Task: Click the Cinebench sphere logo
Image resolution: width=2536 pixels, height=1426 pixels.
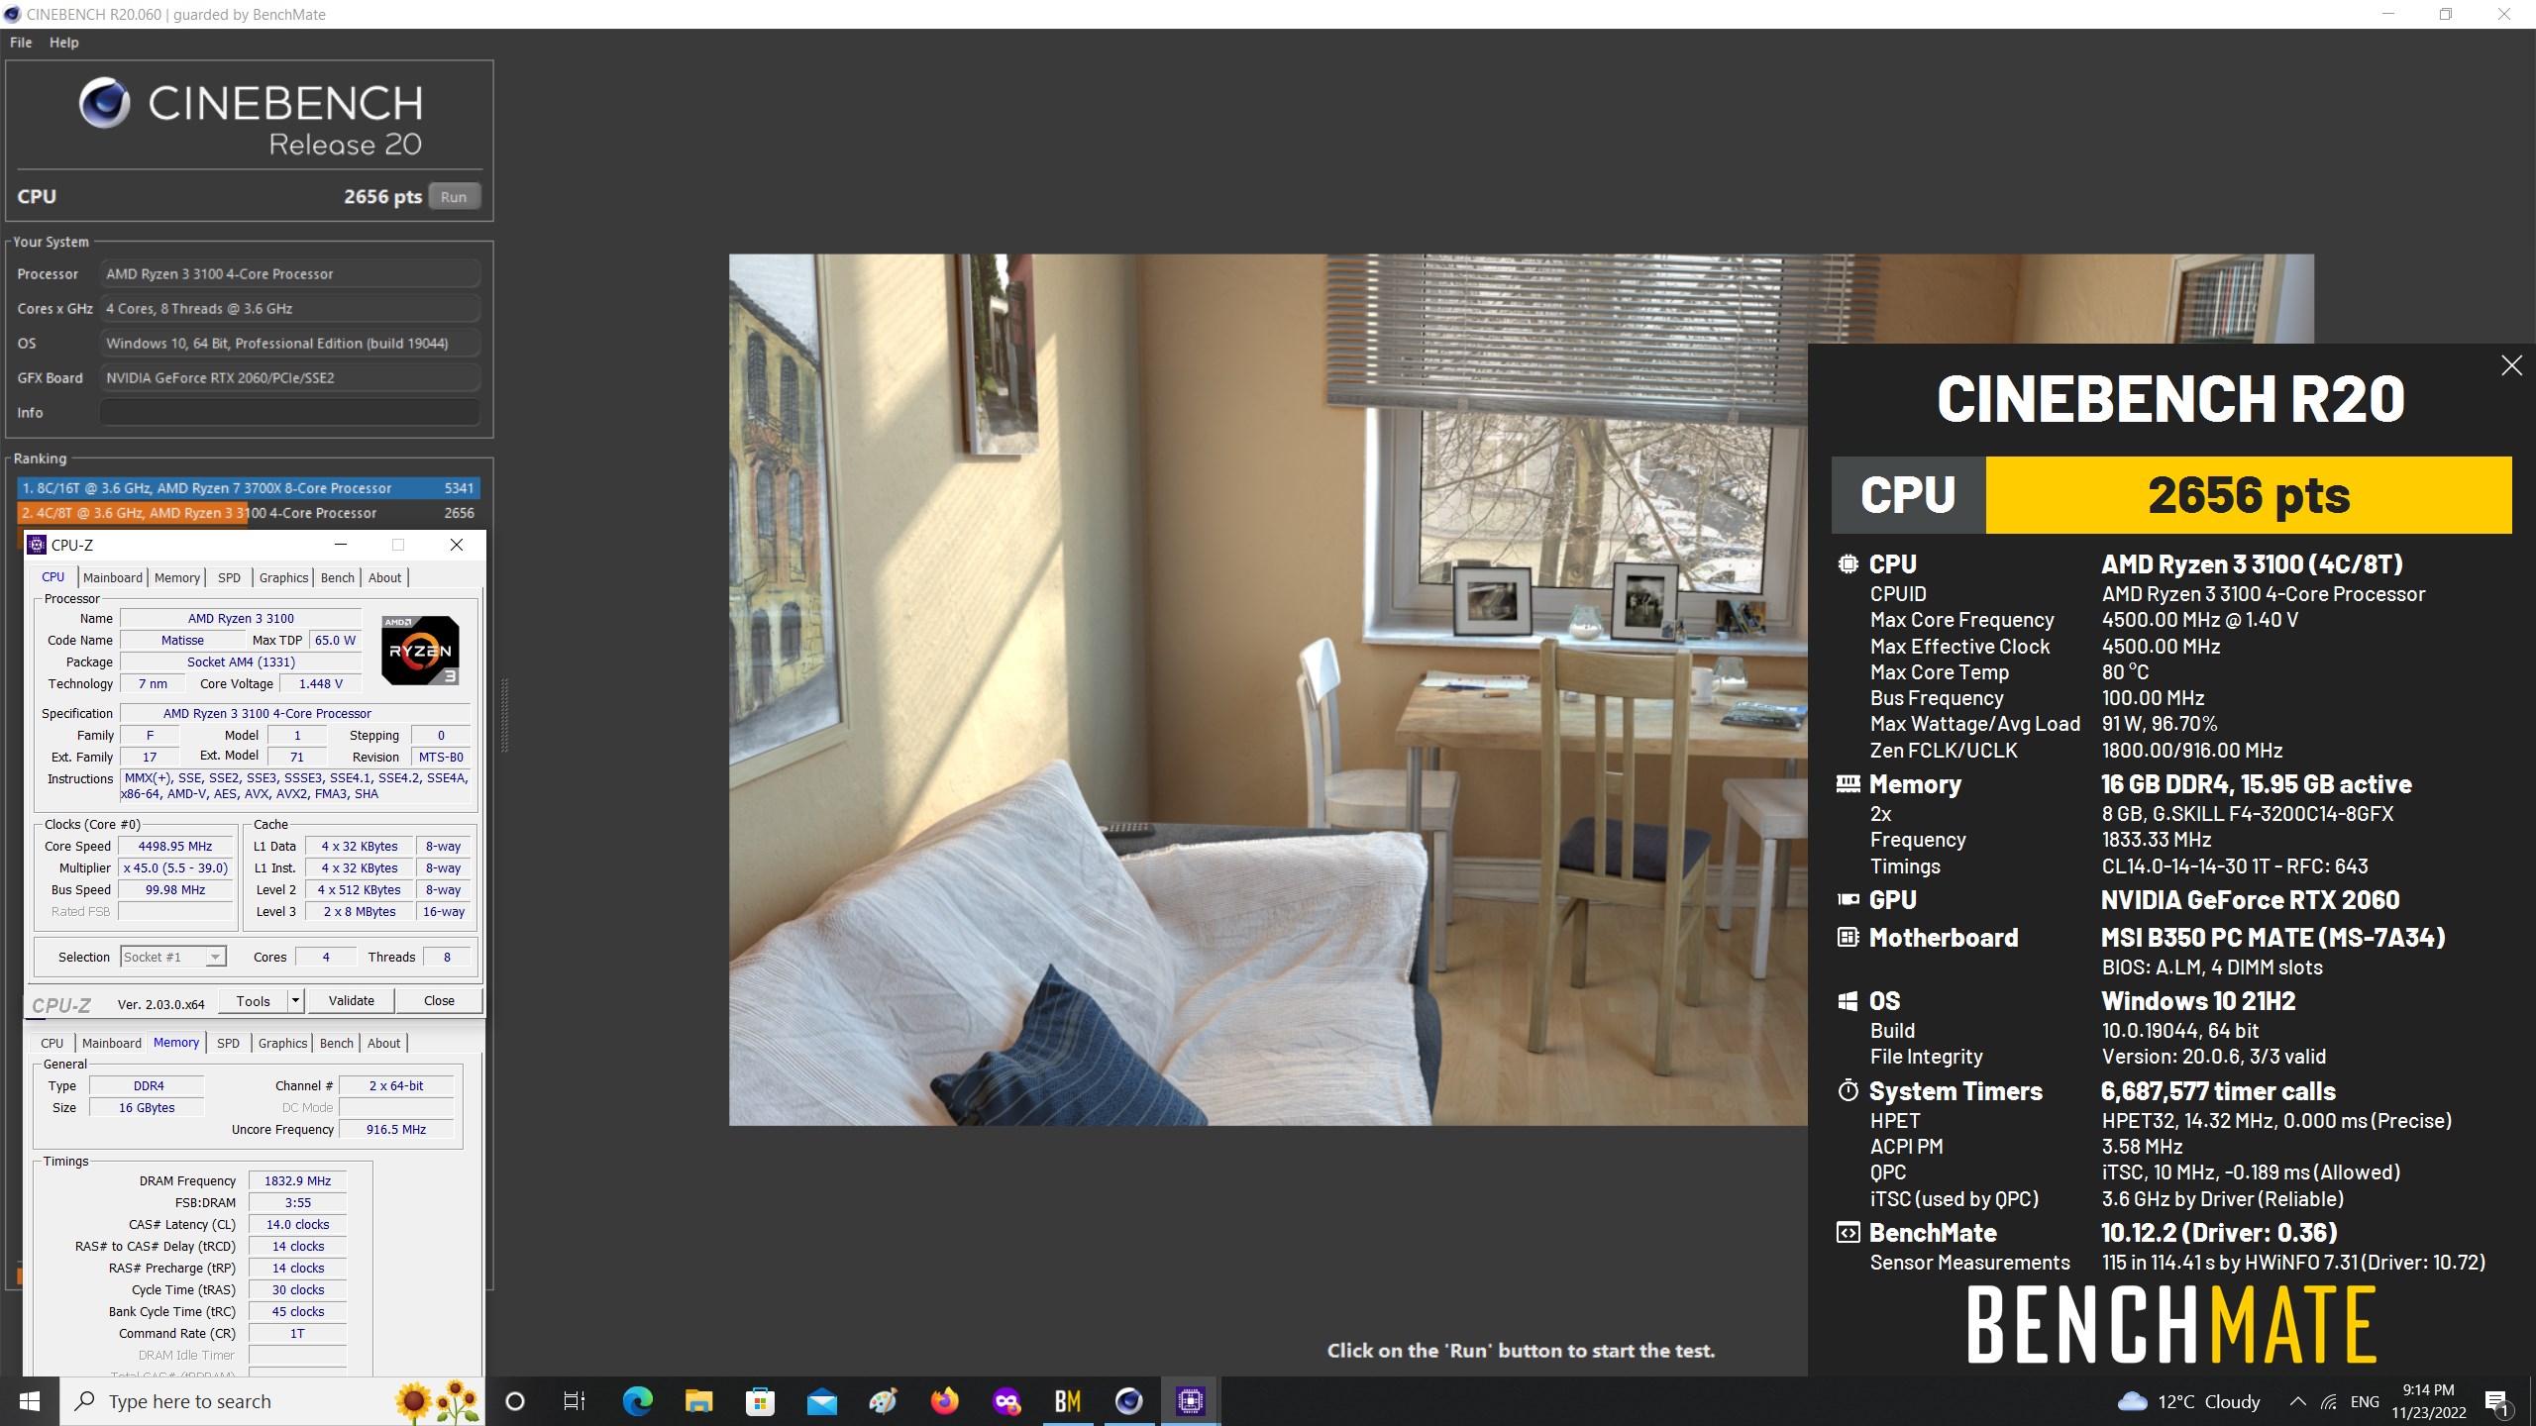Action: click(105, 103)
